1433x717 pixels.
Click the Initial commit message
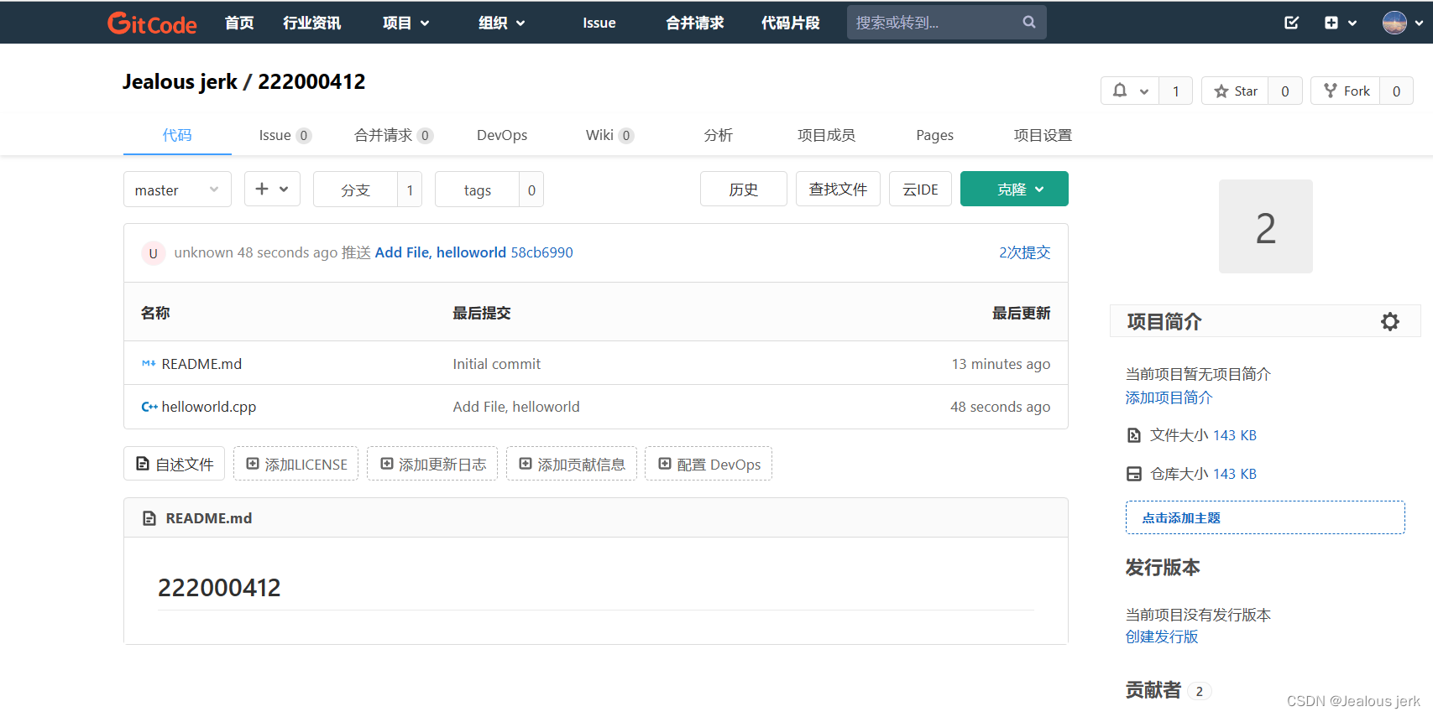click(x=497, y=364)
